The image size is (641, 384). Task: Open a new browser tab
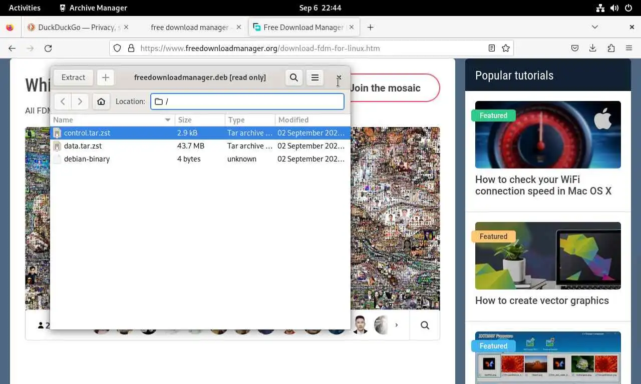pos(371,27)
